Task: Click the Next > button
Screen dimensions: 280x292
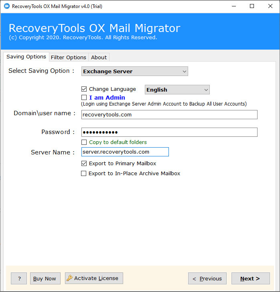Action: (x=250, y=278)
